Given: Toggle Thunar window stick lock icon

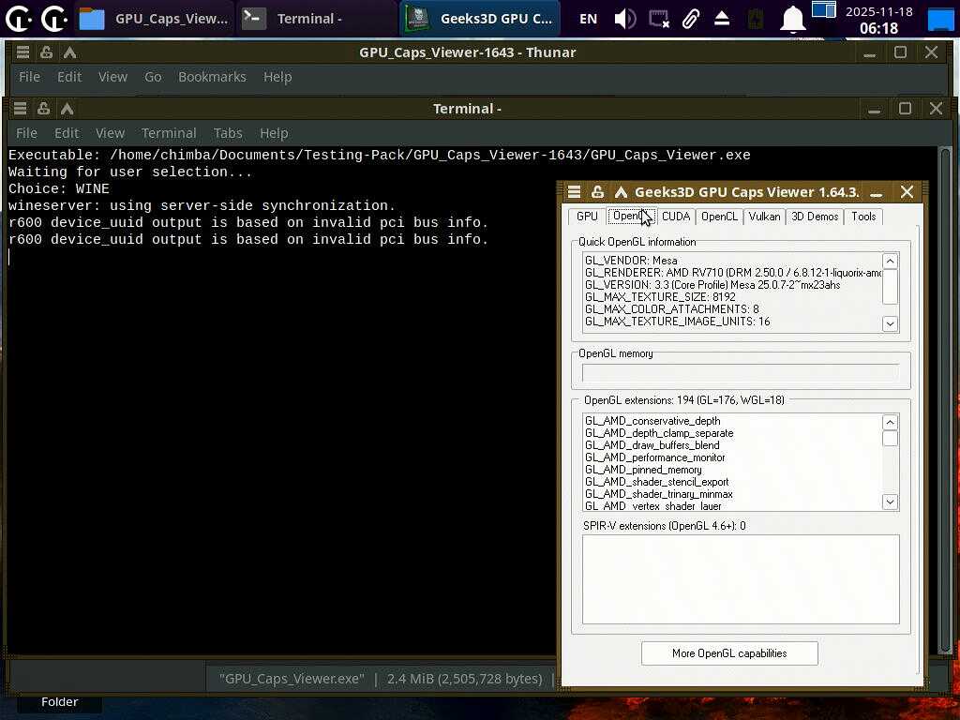Looking at the screenshot, I should click(x=46, y=52).
